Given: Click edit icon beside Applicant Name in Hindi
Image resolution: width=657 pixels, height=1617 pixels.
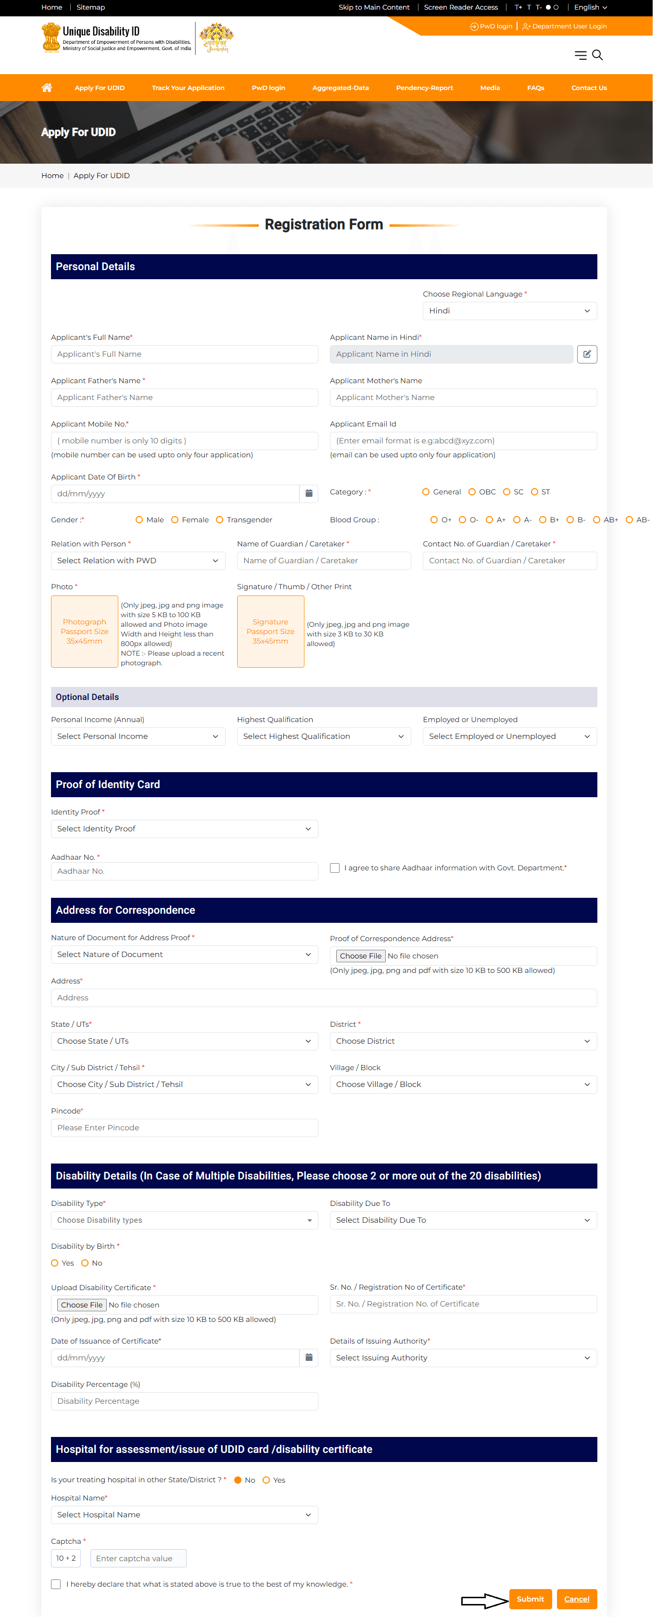Looking at the screenshot, I should [587, 354].
